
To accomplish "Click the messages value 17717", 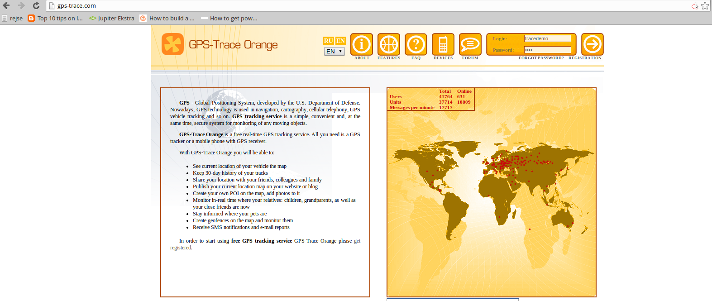I will (x=445, y=107).
